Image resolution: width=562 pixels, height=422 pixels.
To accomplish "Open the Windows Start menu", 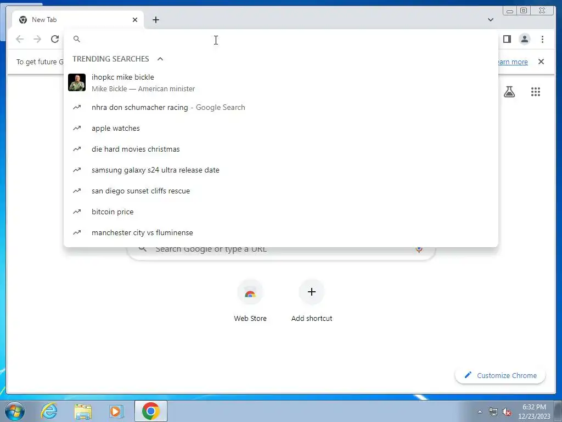I will (x=15, y=411).
